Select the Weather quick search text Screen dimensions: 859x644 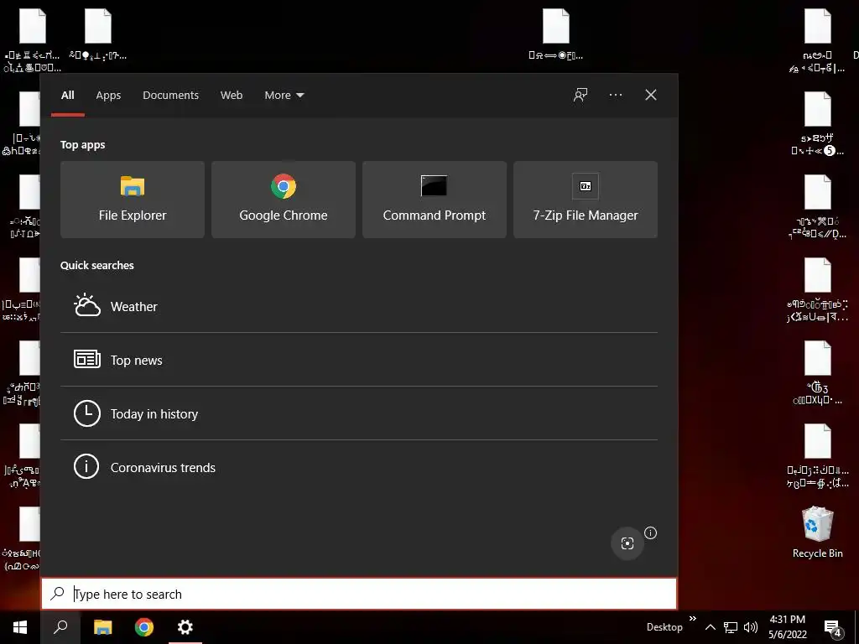(x=133, y=307)
